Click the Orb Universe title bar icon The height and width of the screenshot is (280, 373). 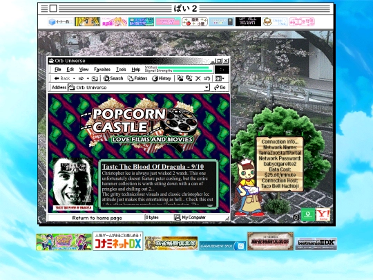pyautogui.click(x=51, y=61)
